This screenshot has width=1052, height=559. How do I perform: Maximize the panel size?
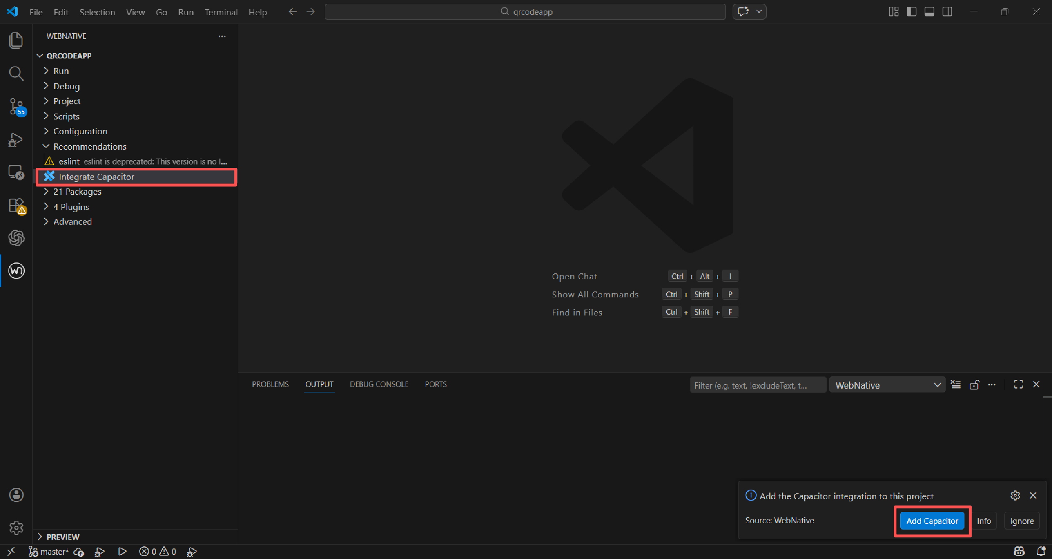click(1018, 384)
